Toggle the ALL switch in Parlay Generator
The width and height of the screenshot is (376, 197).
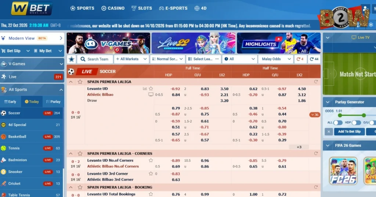338,123
